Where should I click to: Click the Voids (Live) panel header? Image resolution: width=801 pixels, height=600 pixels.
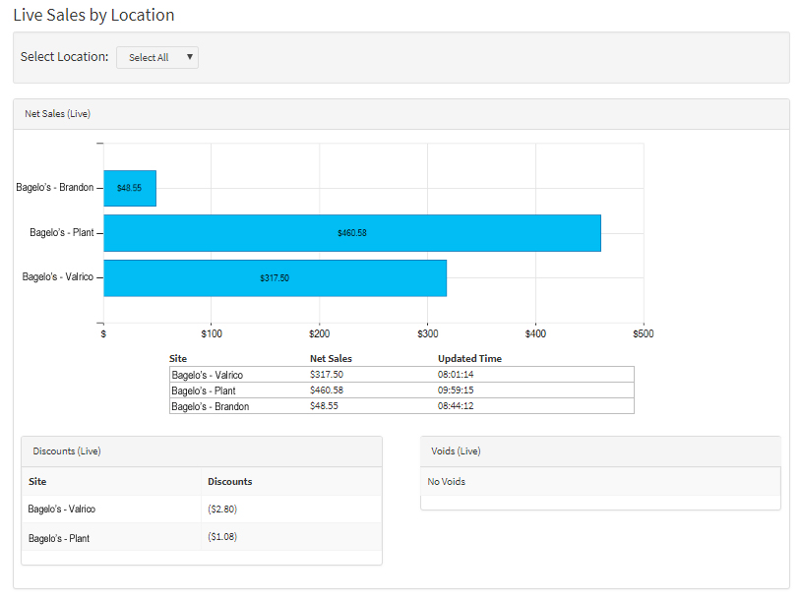click(600, 451)
